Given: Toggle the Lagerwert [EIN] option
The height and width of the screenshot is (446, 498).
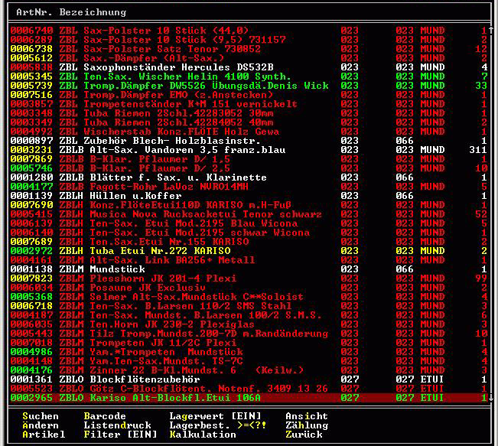Looking at the screenshot, I should pos(215,416).
